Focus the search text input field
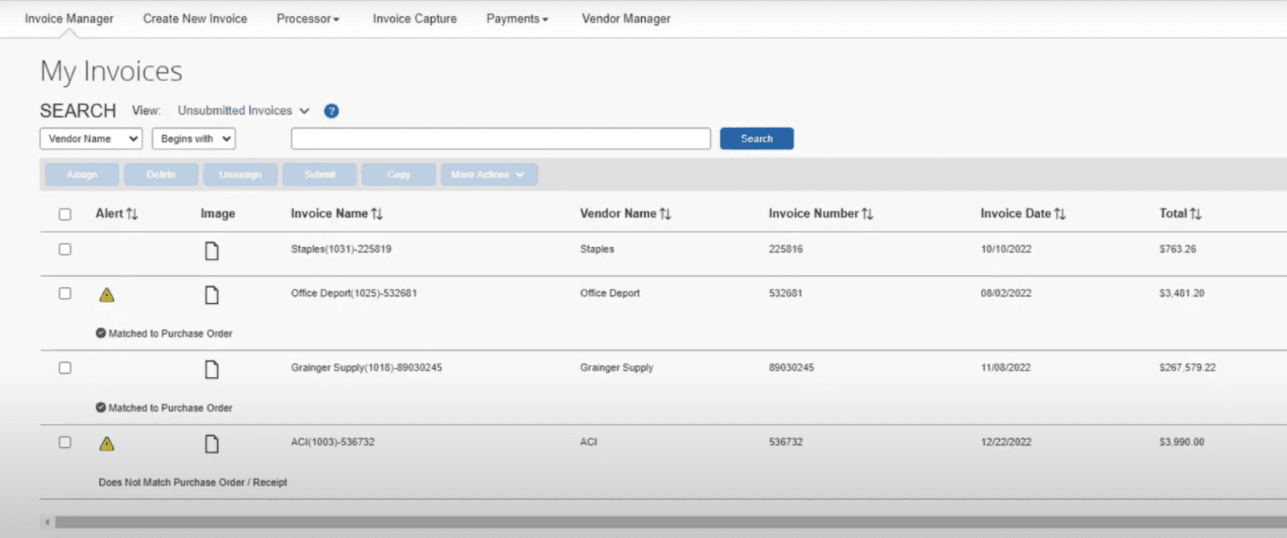The image size is (1287, 538). [501, 139]
